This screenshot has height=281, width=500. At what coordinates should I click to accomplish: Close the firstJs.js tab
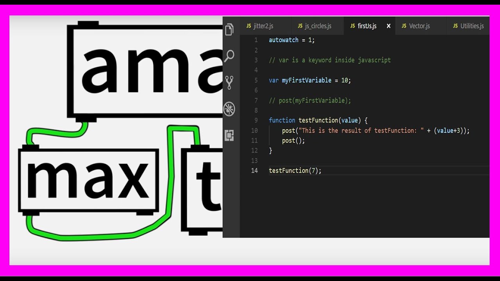point(388,26)
